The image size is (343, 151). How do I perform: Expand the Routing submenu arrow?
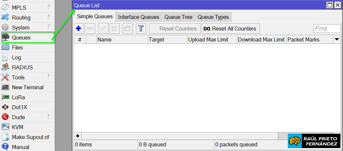click(x=49, y=17)
